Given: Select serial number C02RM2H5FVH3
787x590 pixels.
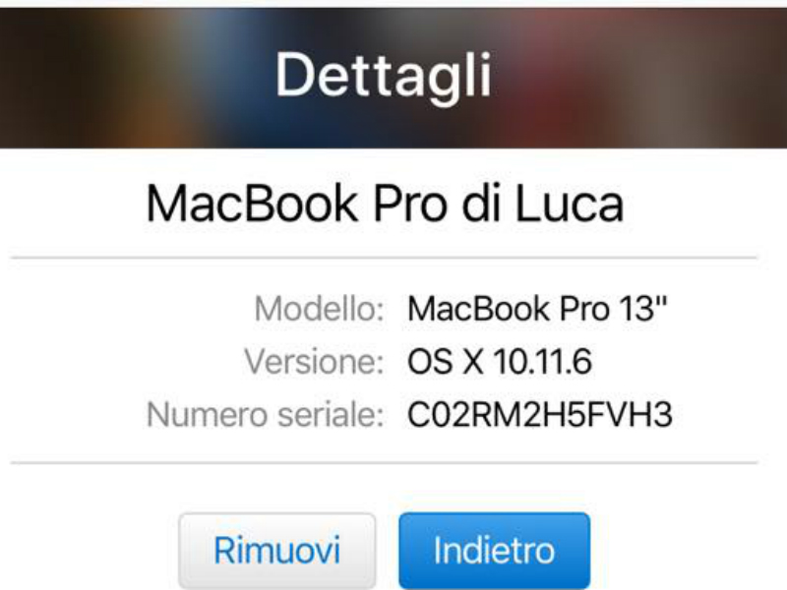Looking at the screenshot, I should [539, 415].
